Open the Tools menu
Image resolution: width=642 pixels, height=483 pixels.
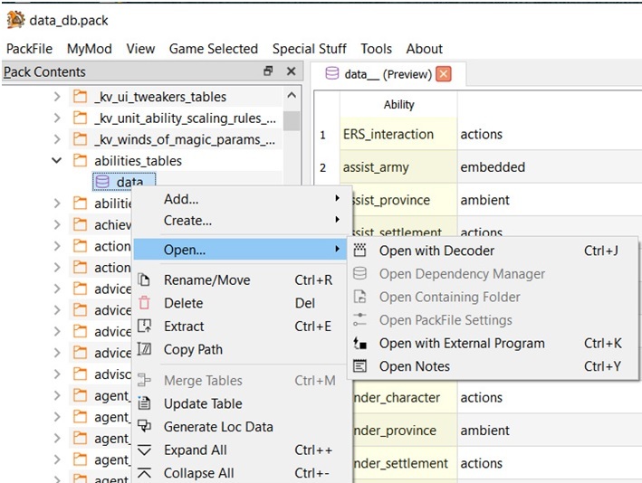[377, 49]
